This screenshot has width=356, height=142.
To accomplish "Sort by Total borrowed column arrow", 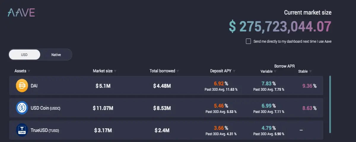I will click(178, 71).
